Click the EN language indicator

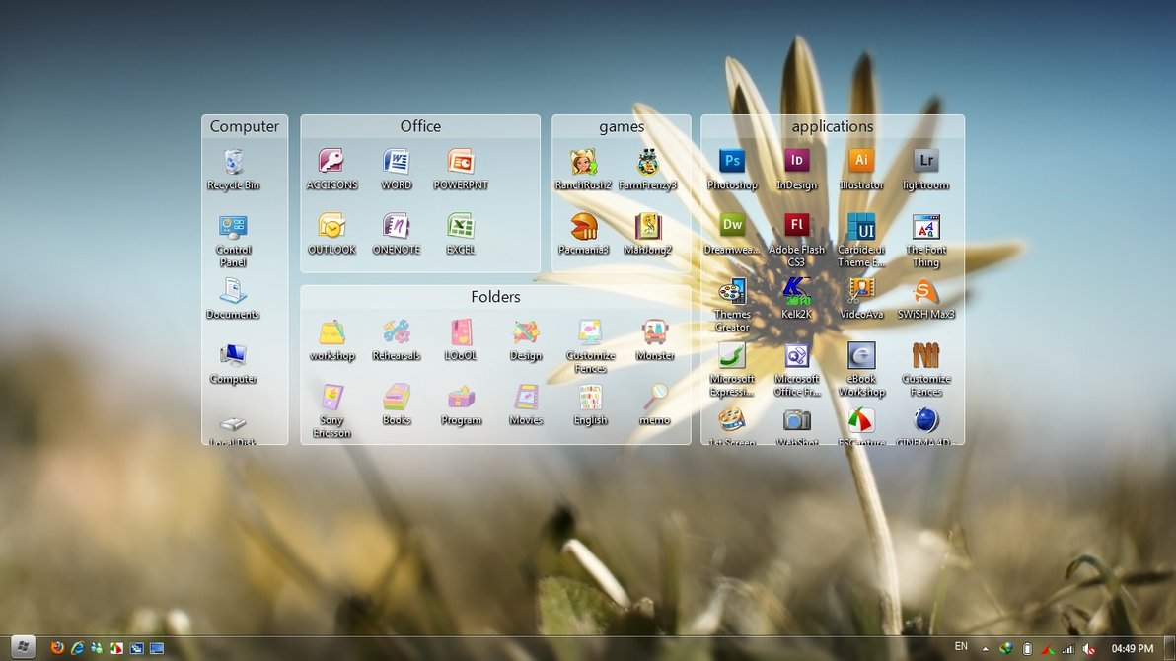click(961, 647)
